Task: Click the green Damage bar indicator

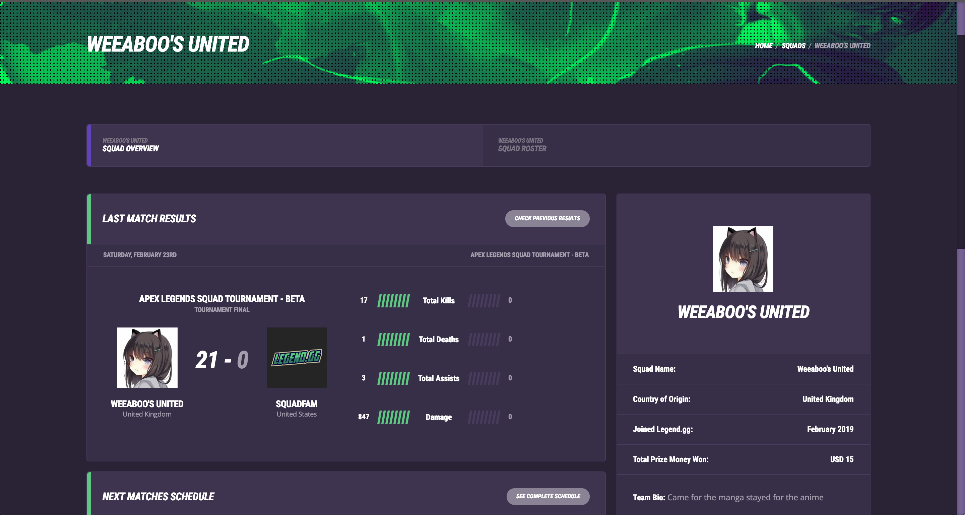Action: (393, 417)
